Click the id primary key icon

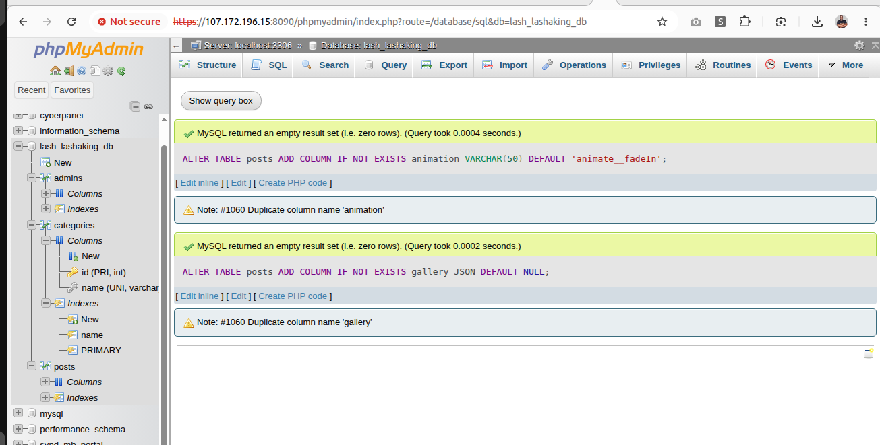tap(73, 272)
